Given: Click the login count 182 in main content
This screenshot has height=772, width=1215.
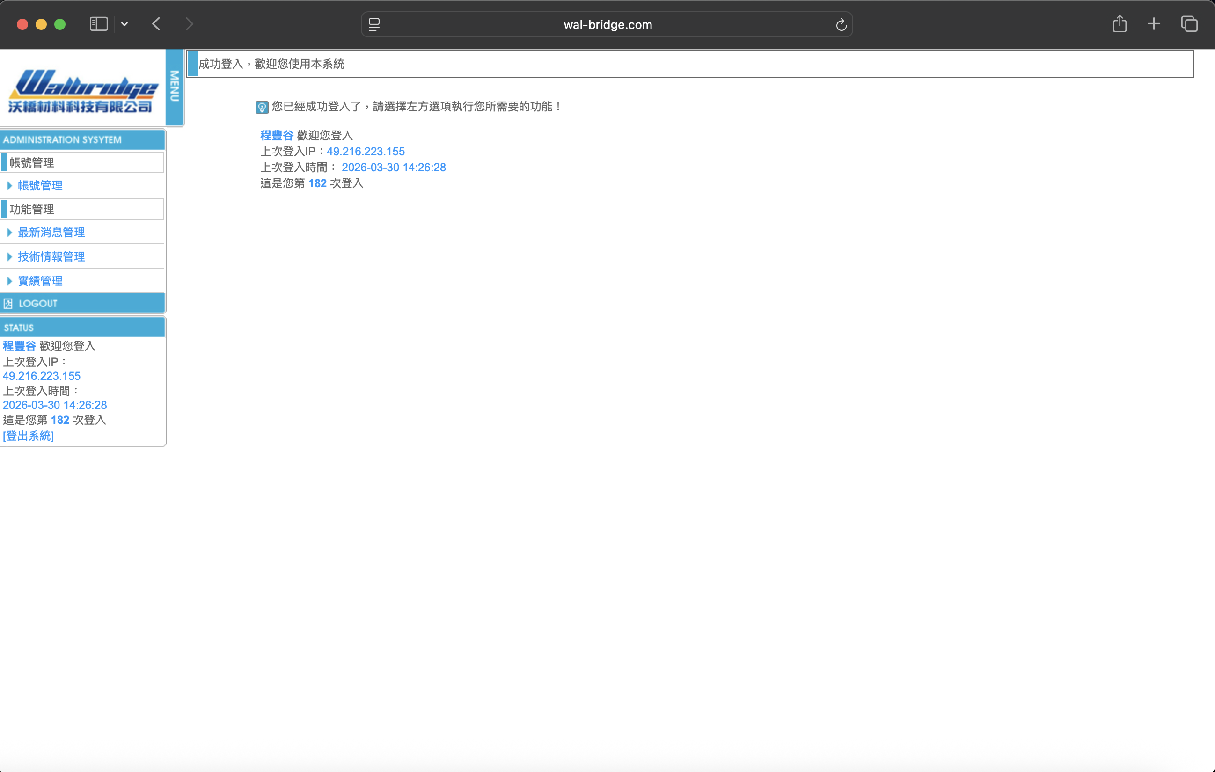Looking at the screenshot, I should [317, 183].
